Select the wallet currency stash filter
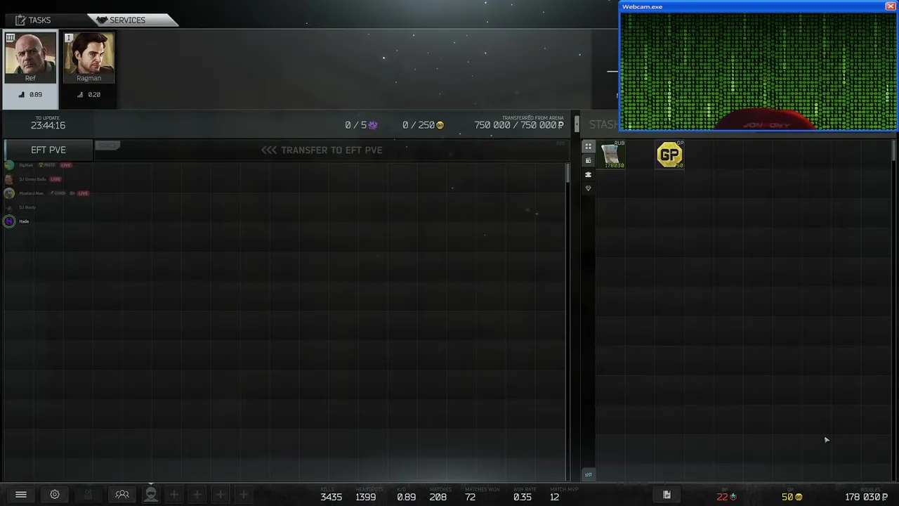This screenshot has height=506, width=899. (589, 161)
